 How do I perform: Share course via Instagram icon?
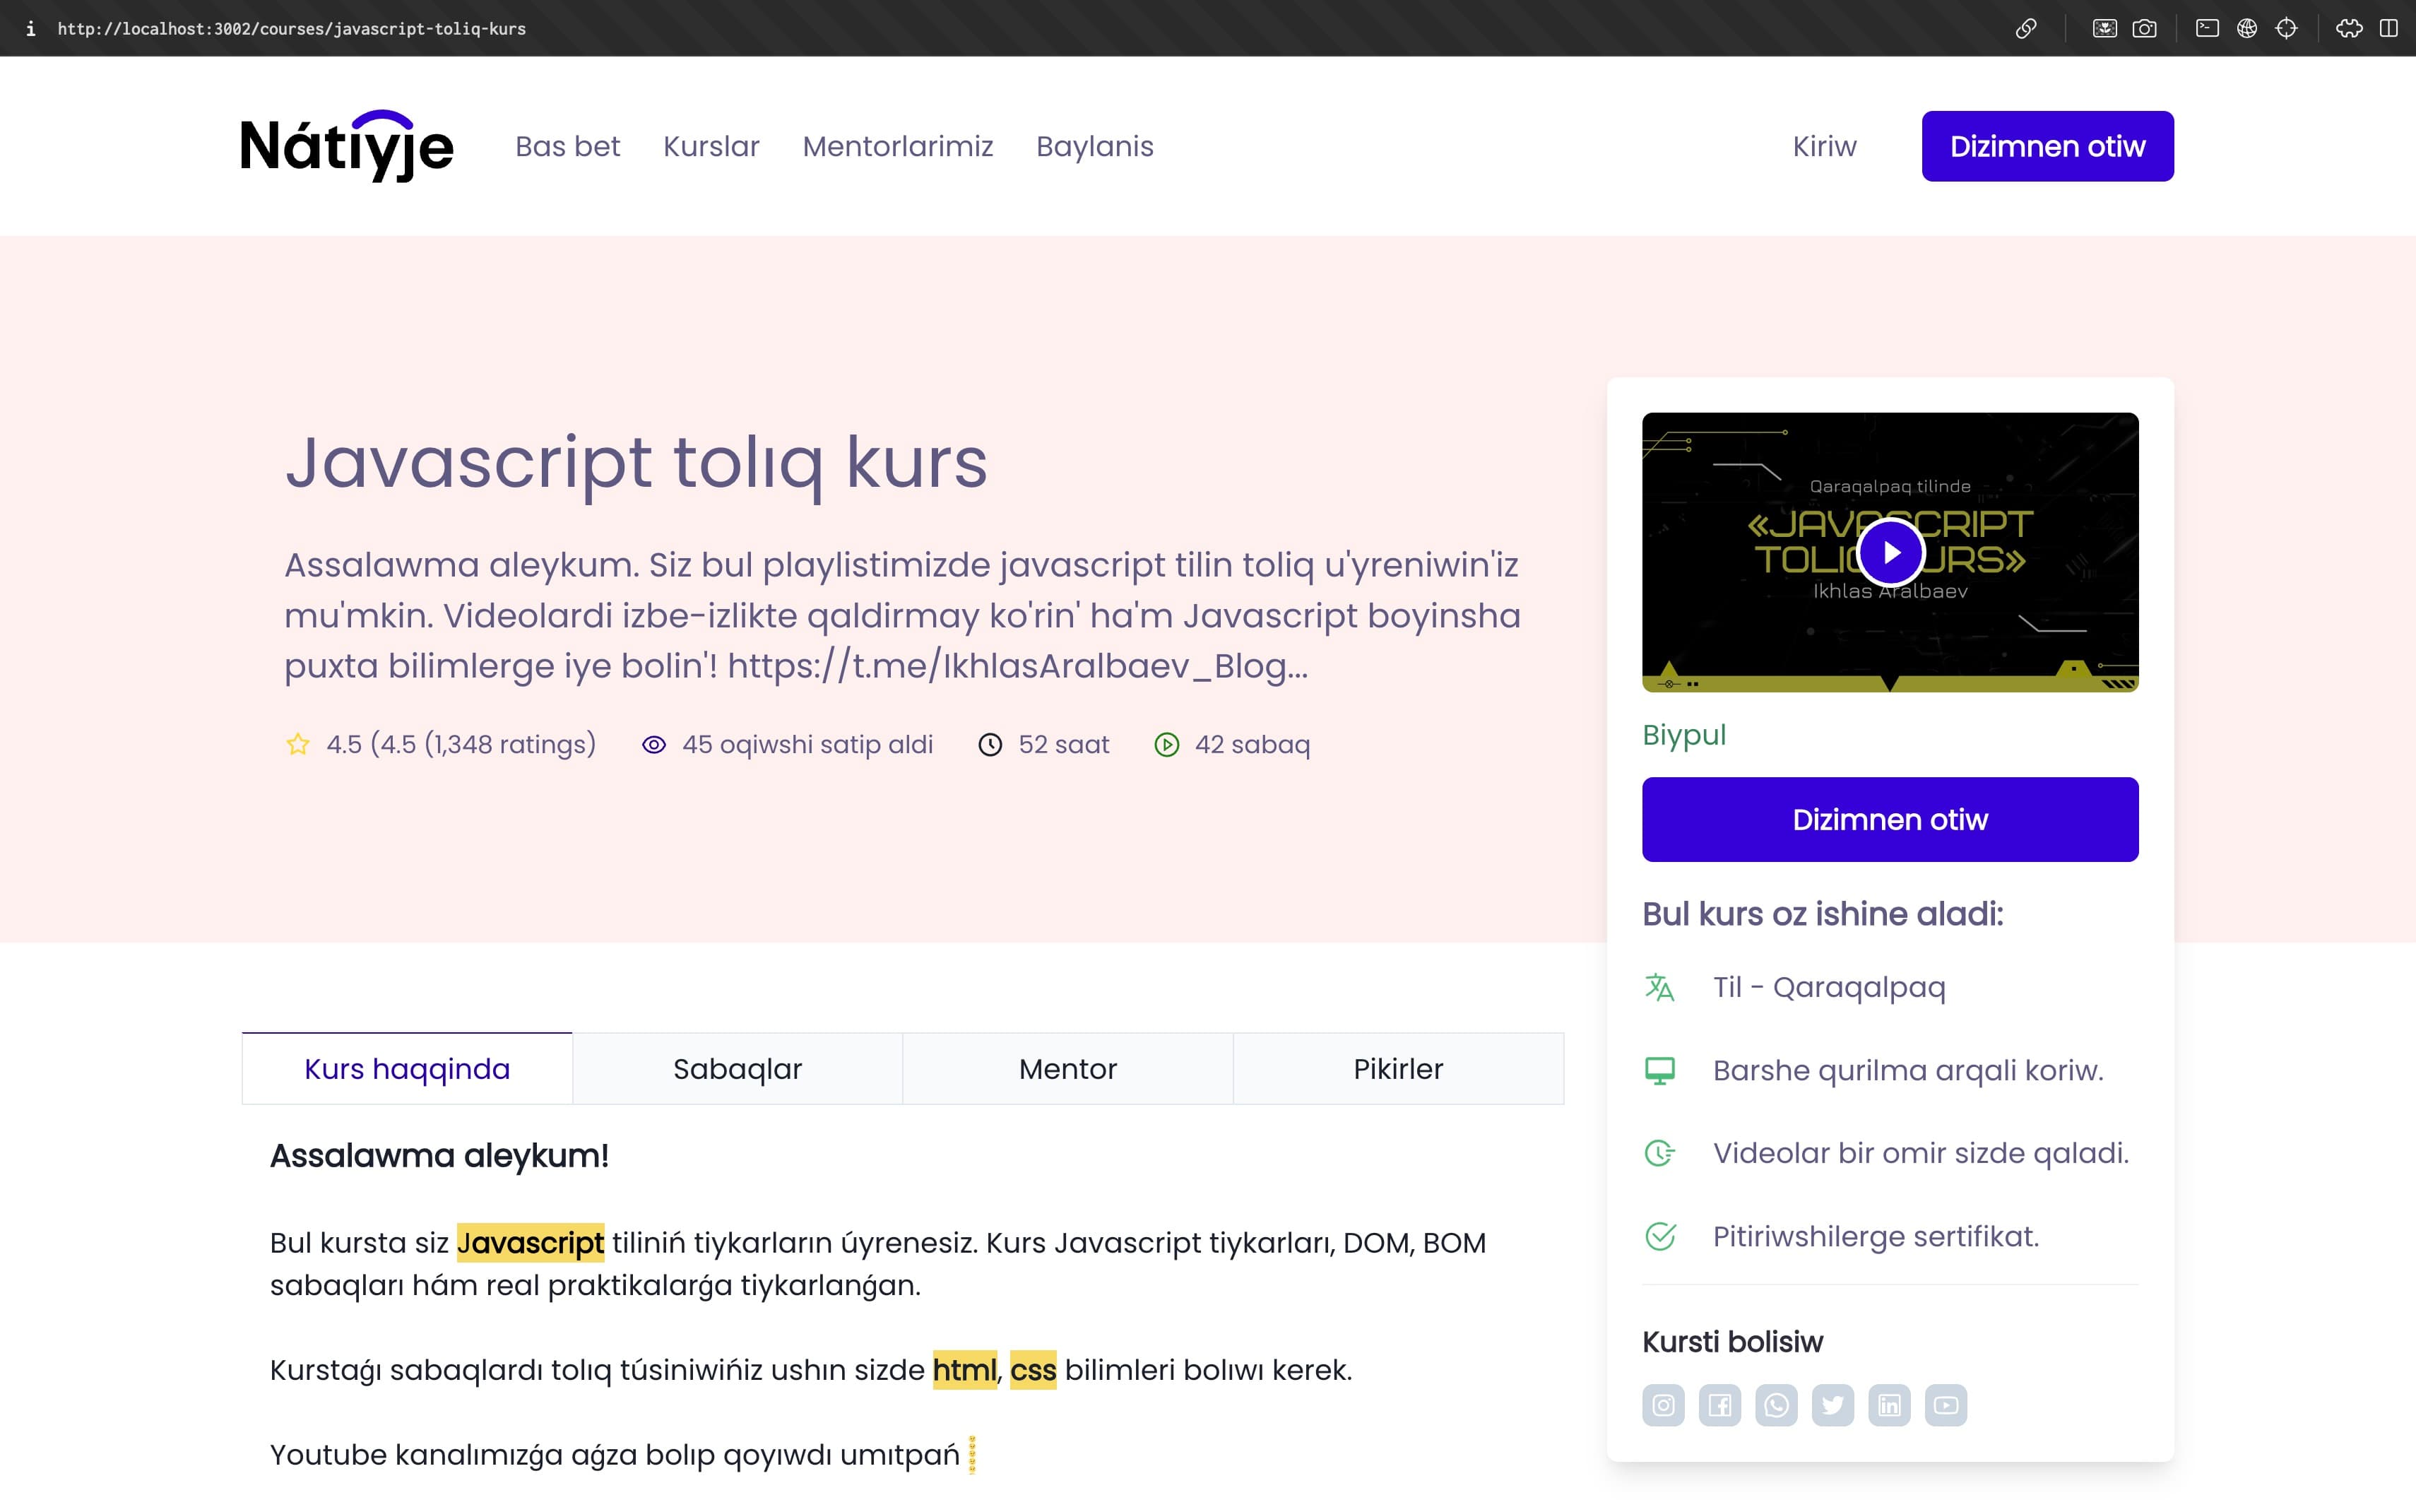coord(1664,1405)
